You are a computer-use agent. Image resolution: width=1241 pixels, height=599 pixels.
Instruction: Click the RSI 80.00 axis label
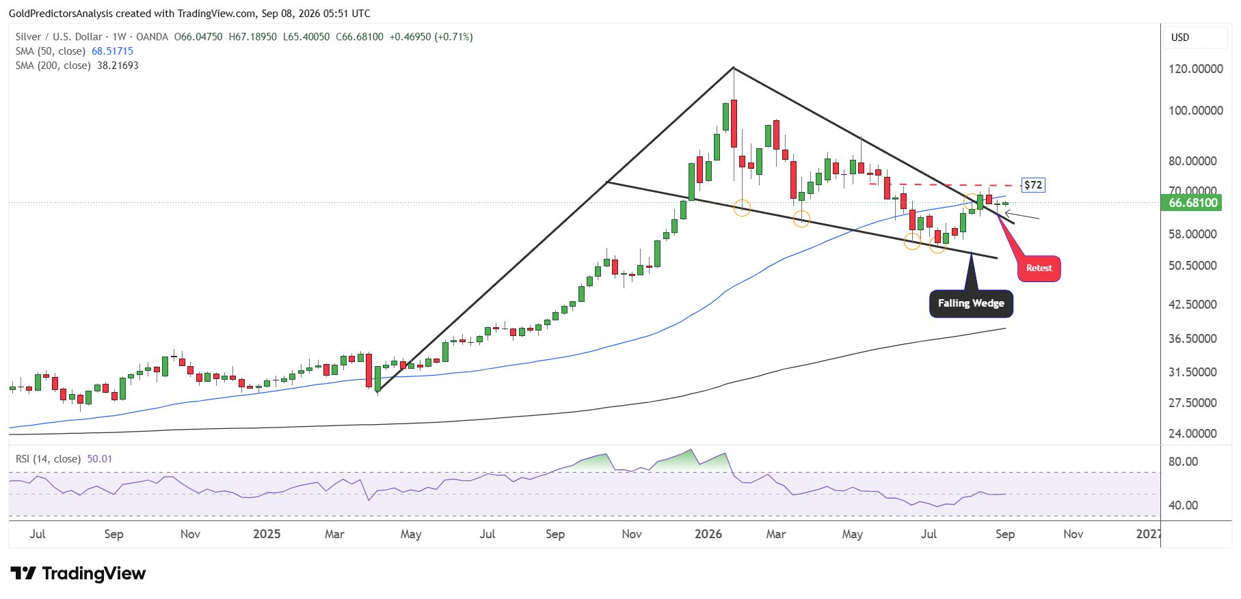tap(1183, 462)
